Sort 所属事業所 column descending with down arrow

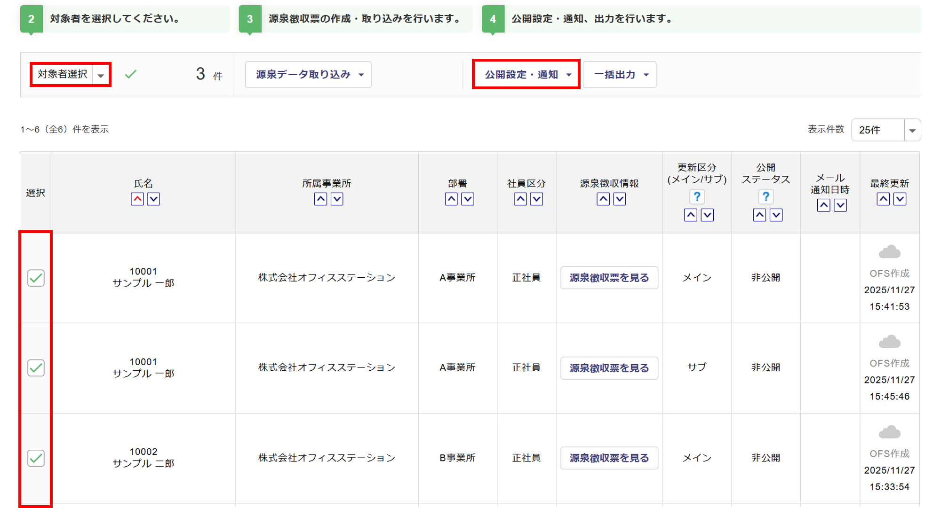(337, 199)
